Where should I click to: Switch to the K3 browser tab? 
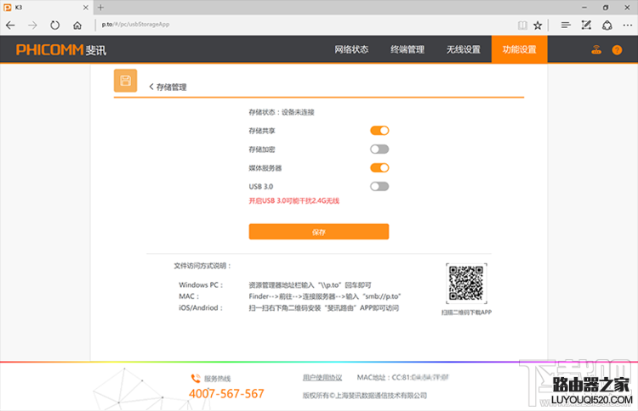click(45, 8)
